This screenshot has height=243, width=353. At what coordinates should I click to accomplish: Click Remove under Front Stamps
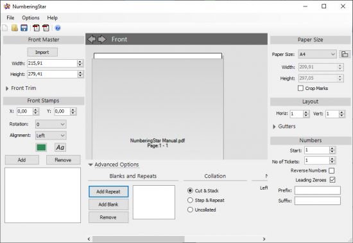coord(63,160)
